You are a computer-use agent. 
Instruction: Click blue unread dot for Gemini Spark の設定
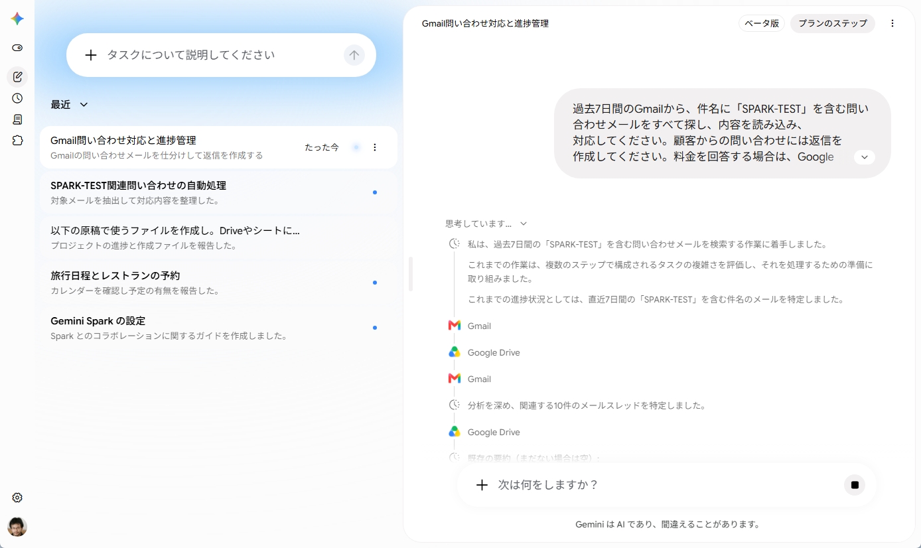pyautogui.click(x=375, y=328)
